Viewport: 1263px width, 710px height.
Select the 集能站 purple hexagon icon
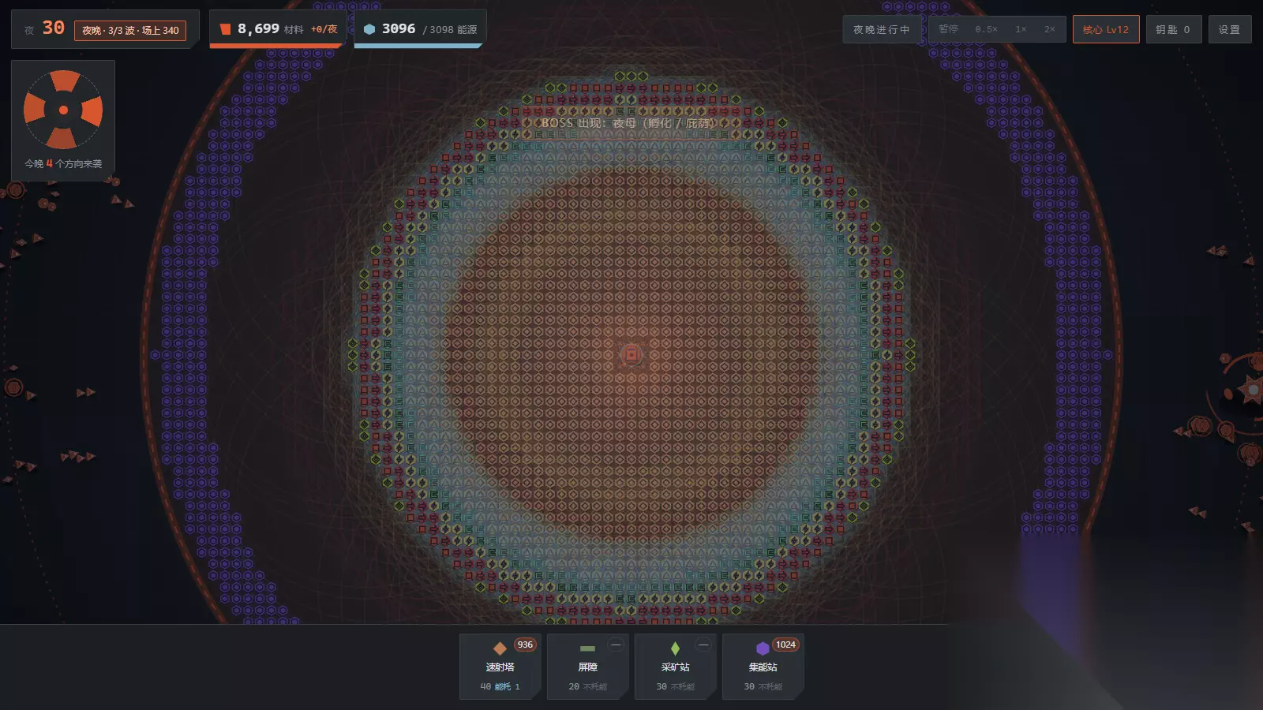click(x=763, y=648)
